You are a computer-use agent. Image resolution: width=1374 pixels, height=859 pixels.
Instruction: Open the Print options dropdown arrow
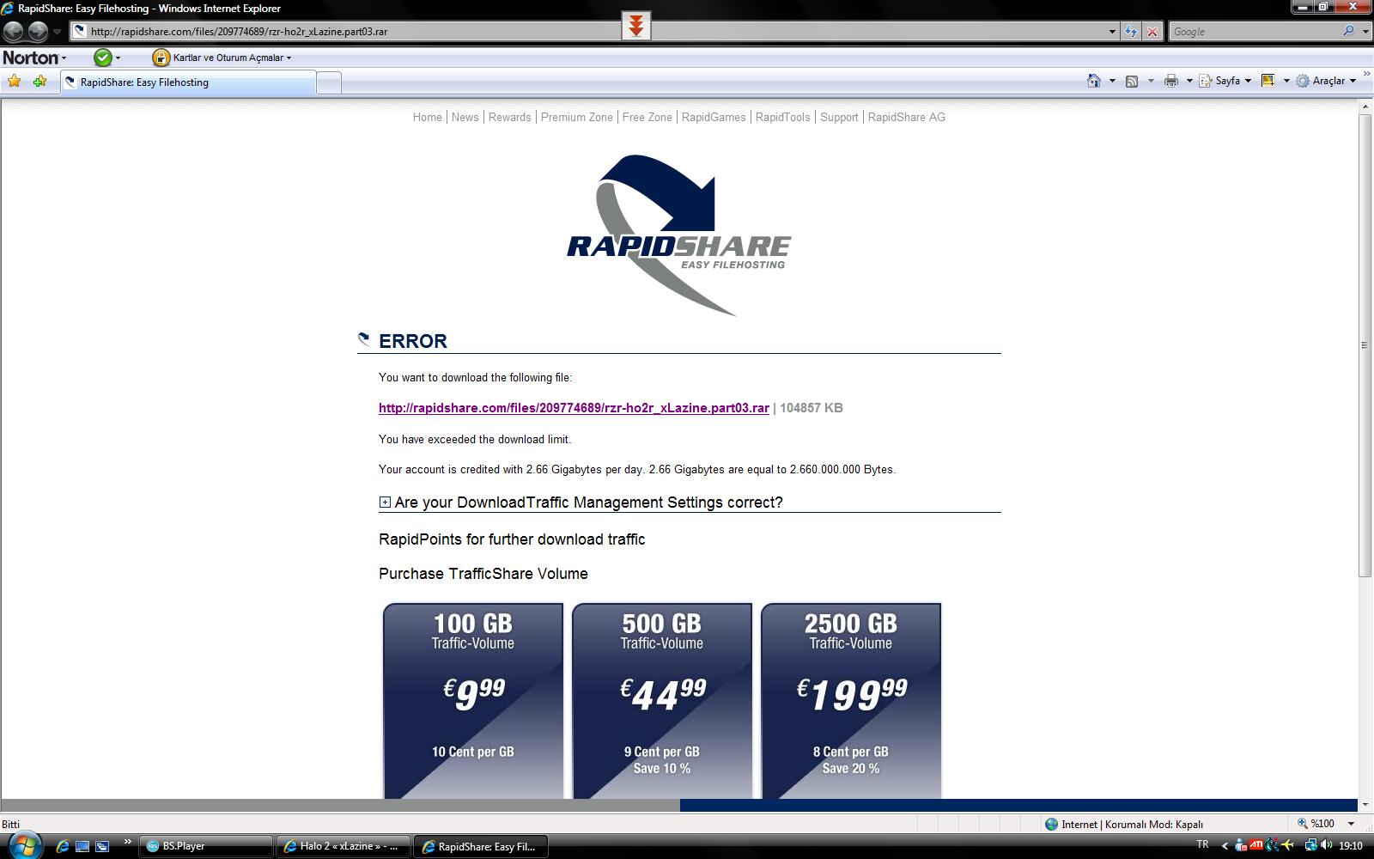click(x=1189, y=81)
